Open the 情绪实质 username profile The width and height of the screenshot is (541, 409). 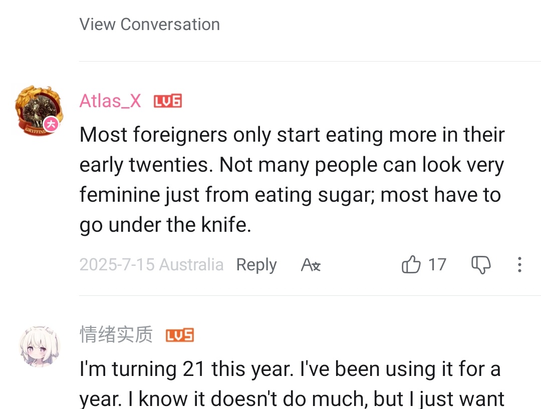pyautogui.click(x=116, y=334)
